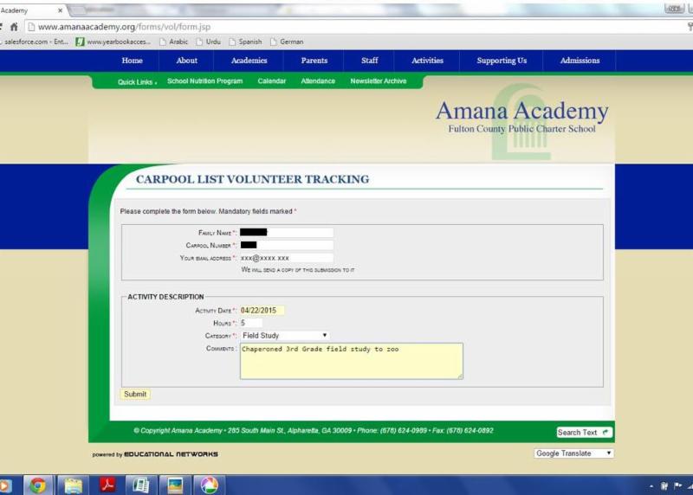Follow the Newsletter Archive link
693x495 pixels.
[x=378, y=81]
